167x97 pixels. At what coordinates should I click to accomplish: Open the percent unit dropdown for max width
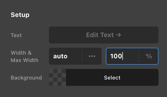149,56
